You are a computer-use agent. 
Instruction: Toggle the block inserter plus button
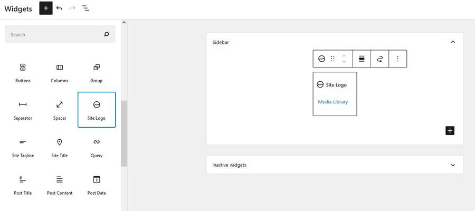click(x=46, y=8)
